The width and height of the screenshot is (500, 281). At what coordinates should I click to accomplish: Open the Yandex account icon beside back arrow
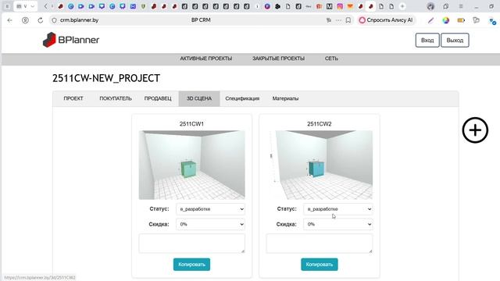coord(25,20)
